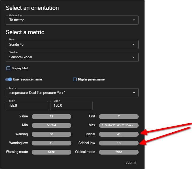Click the Use resource name label
Viewport: 192px width, 169px height.
click(27, 79)
